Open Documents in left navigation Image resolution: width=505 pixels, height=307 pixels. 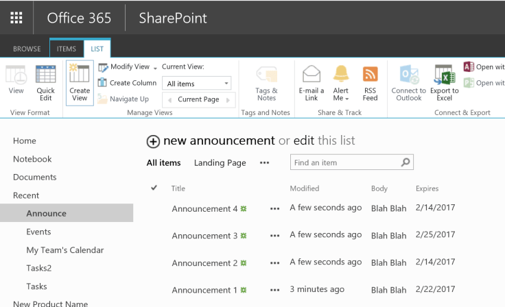coord(35,177)
